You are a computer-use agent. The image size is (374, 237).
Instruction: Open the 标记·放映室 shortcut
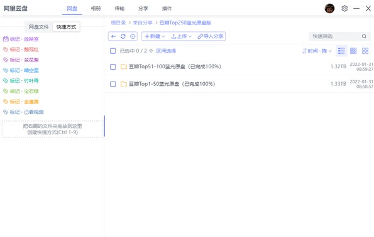[21, 39]
